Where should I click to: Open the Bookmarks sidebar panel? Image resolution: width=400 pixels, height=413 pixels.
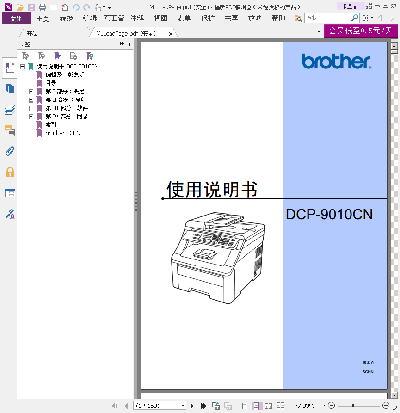click(x=10, y=68)
